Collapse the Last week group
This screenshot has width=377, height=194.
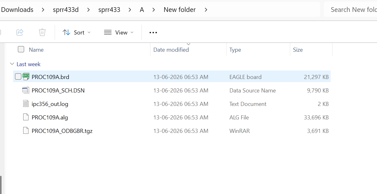point(12,64)
